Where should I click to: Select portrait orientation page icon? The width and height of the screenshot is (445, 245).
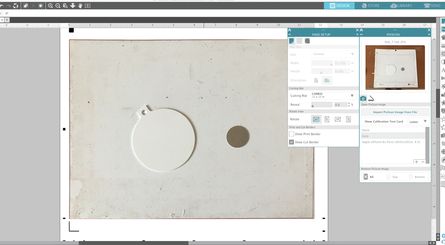click(316, 80)
